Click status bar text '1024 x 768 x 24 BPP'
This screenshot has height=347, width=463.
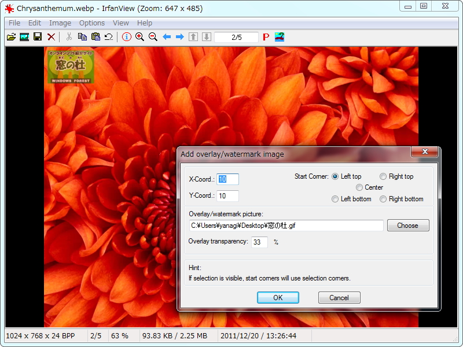[41, 336]
